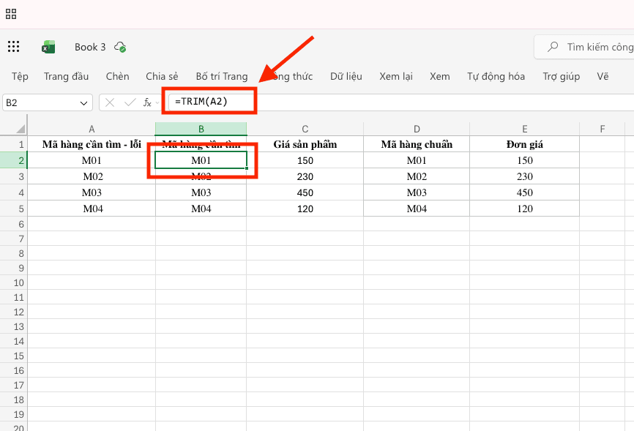Click the Excel app logo icon

coord(48,47)
